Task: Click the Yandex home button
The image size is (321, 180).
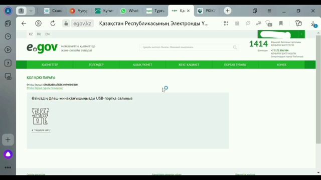Action: (x=38, y=23)
